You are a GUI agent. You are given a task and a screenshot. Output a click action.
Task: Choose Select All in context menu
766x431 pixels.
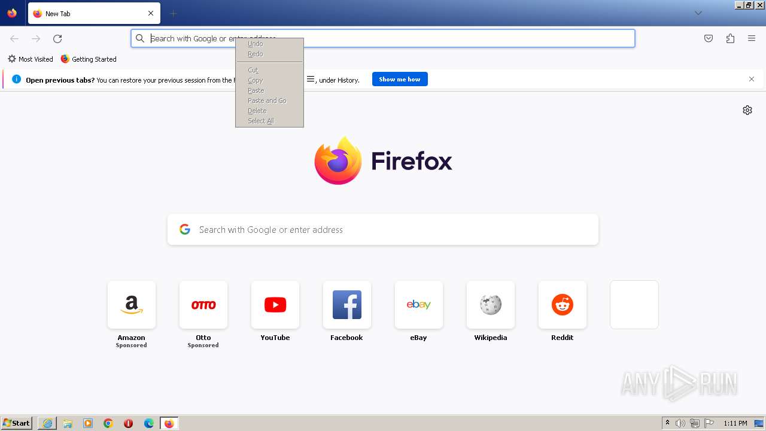[269, 121]
